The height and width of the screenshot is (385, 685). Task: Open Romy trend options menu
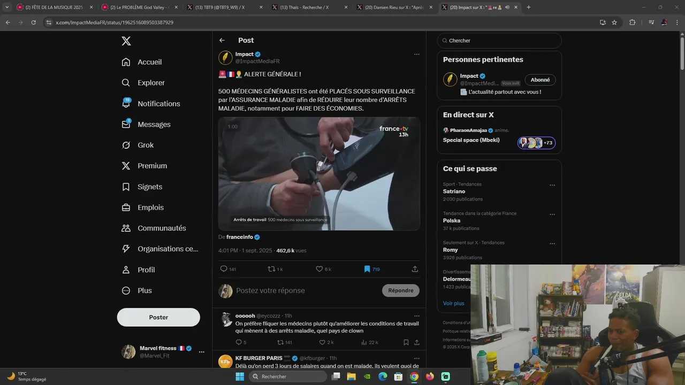pyautogui.click(x=552, y=244)
